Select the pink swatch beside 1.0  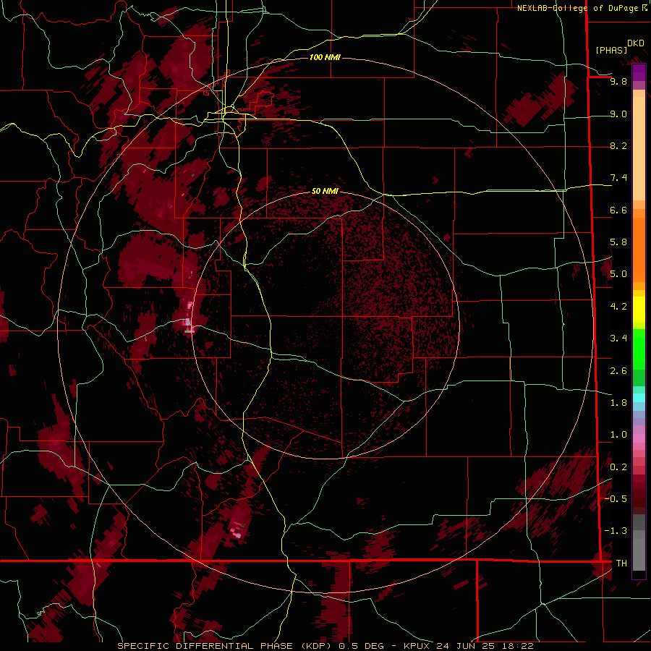coord(639,438)
